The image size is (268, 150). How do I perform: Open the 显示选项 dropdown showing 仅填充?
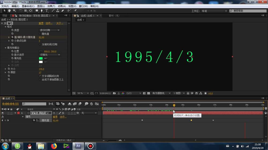[x=50, y=55]
